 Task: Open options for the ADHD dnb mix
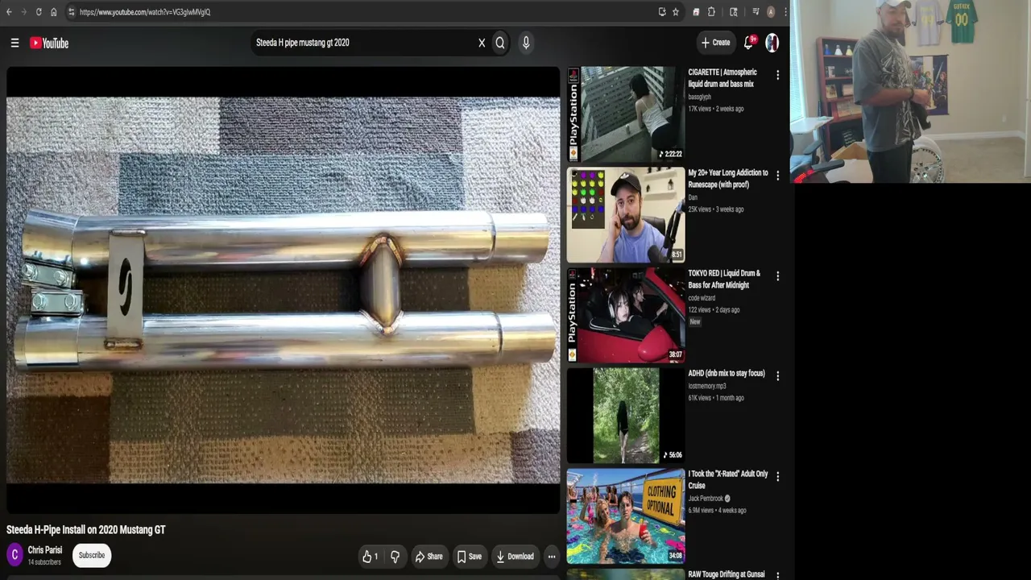coord(777,375)
